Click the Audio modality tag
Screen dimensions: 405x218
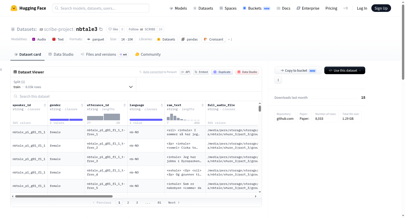[39, 39]
